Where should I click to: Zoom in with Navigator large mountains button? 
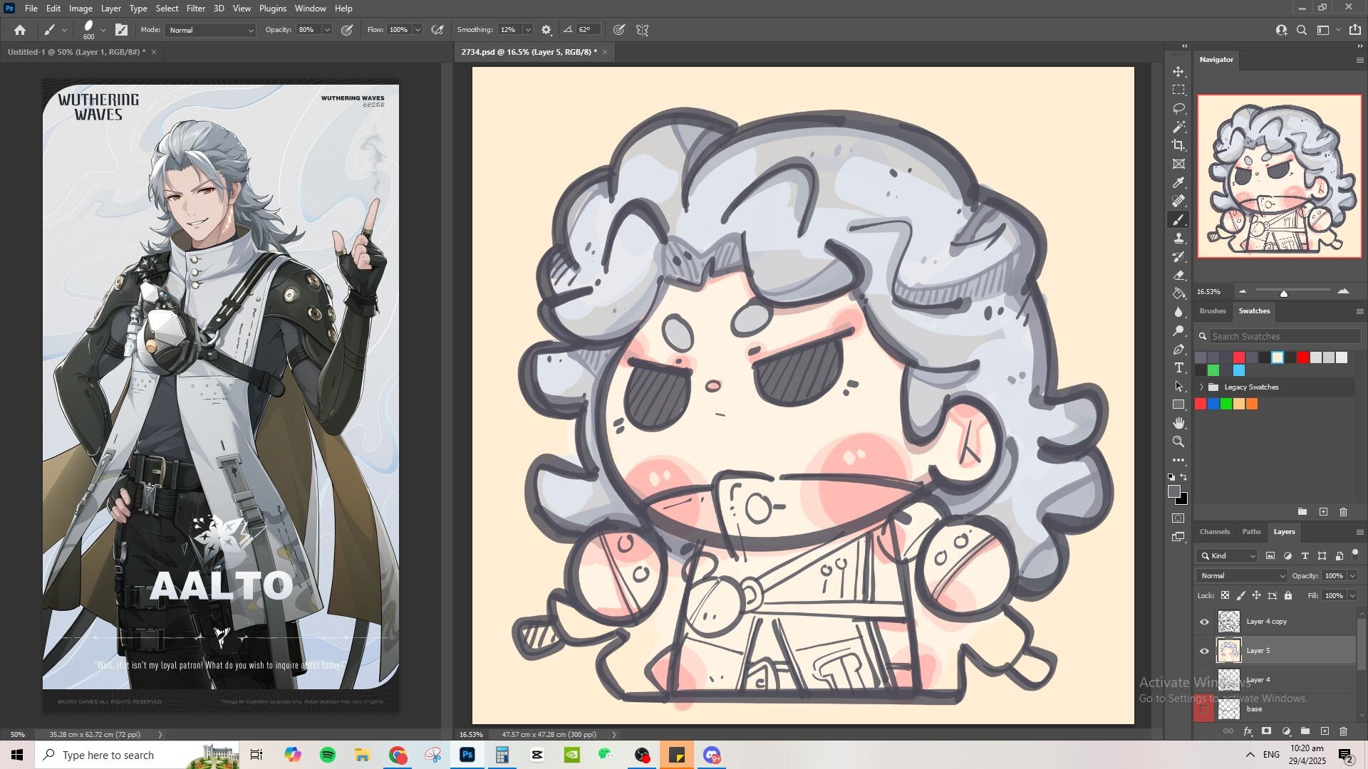click(x=1343, y=292)
